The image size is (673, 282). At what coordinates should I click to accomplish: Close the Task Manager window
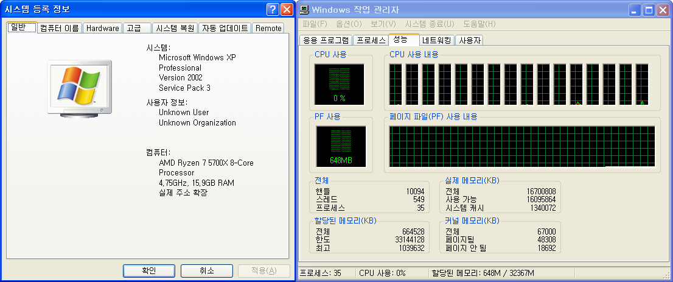(663, 10)
